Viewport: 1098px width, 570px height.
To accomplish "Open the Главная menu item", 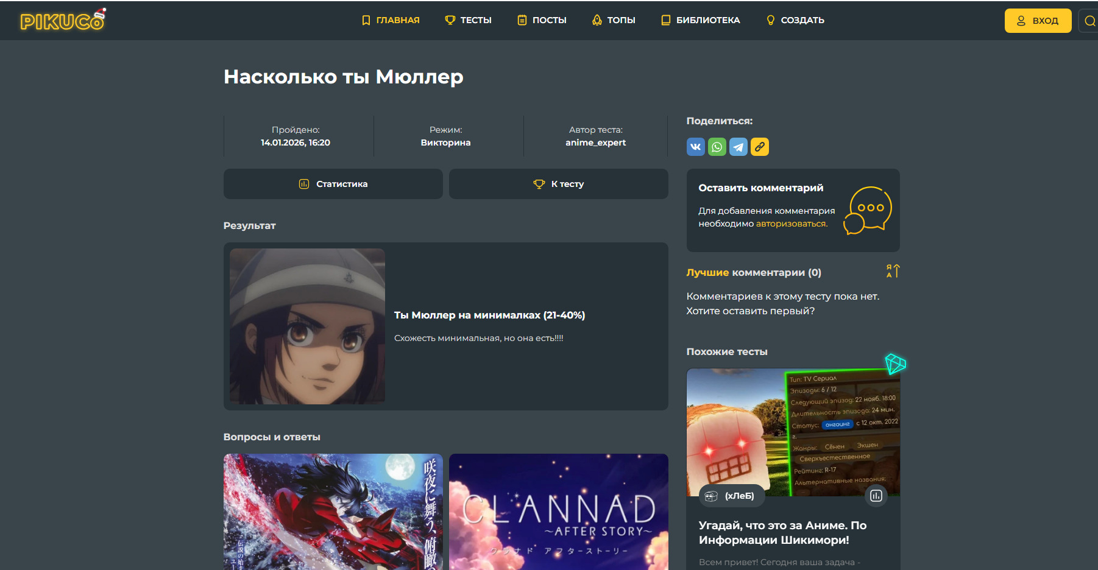I will click(x=391, y=20).
